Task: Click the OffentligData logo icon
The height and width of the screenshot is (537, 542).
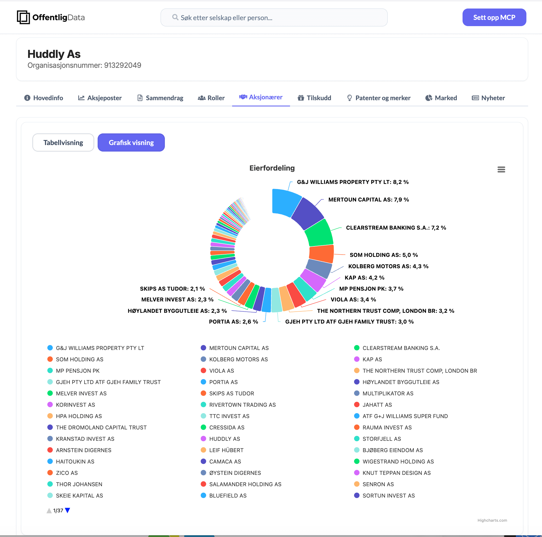Action: point(23,17)
